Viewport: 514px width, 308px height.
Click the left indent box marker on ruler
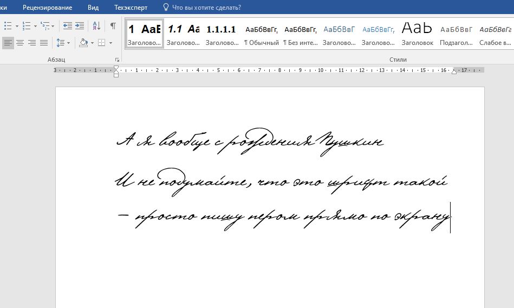(x=116, y=75)
